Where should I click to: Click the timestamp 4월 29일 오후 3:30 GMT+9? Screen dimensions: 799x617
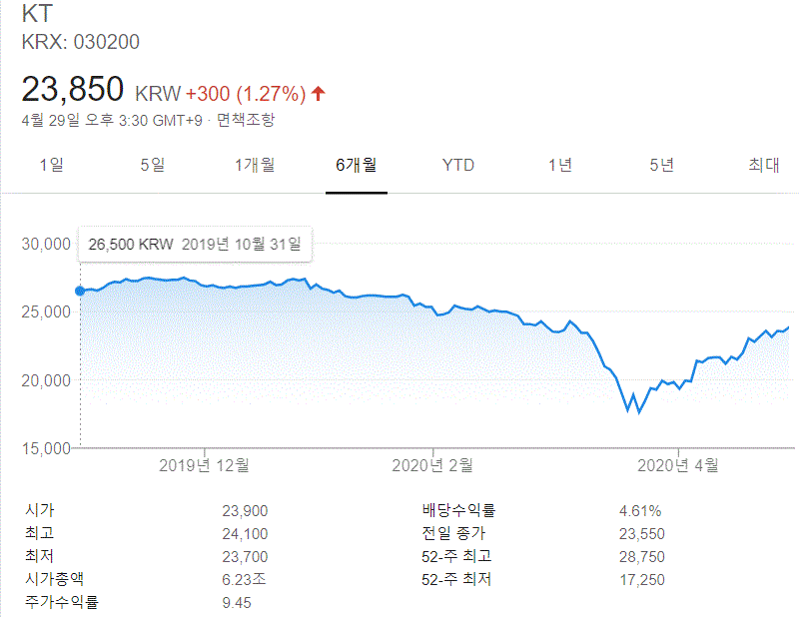tap(112, 120)
